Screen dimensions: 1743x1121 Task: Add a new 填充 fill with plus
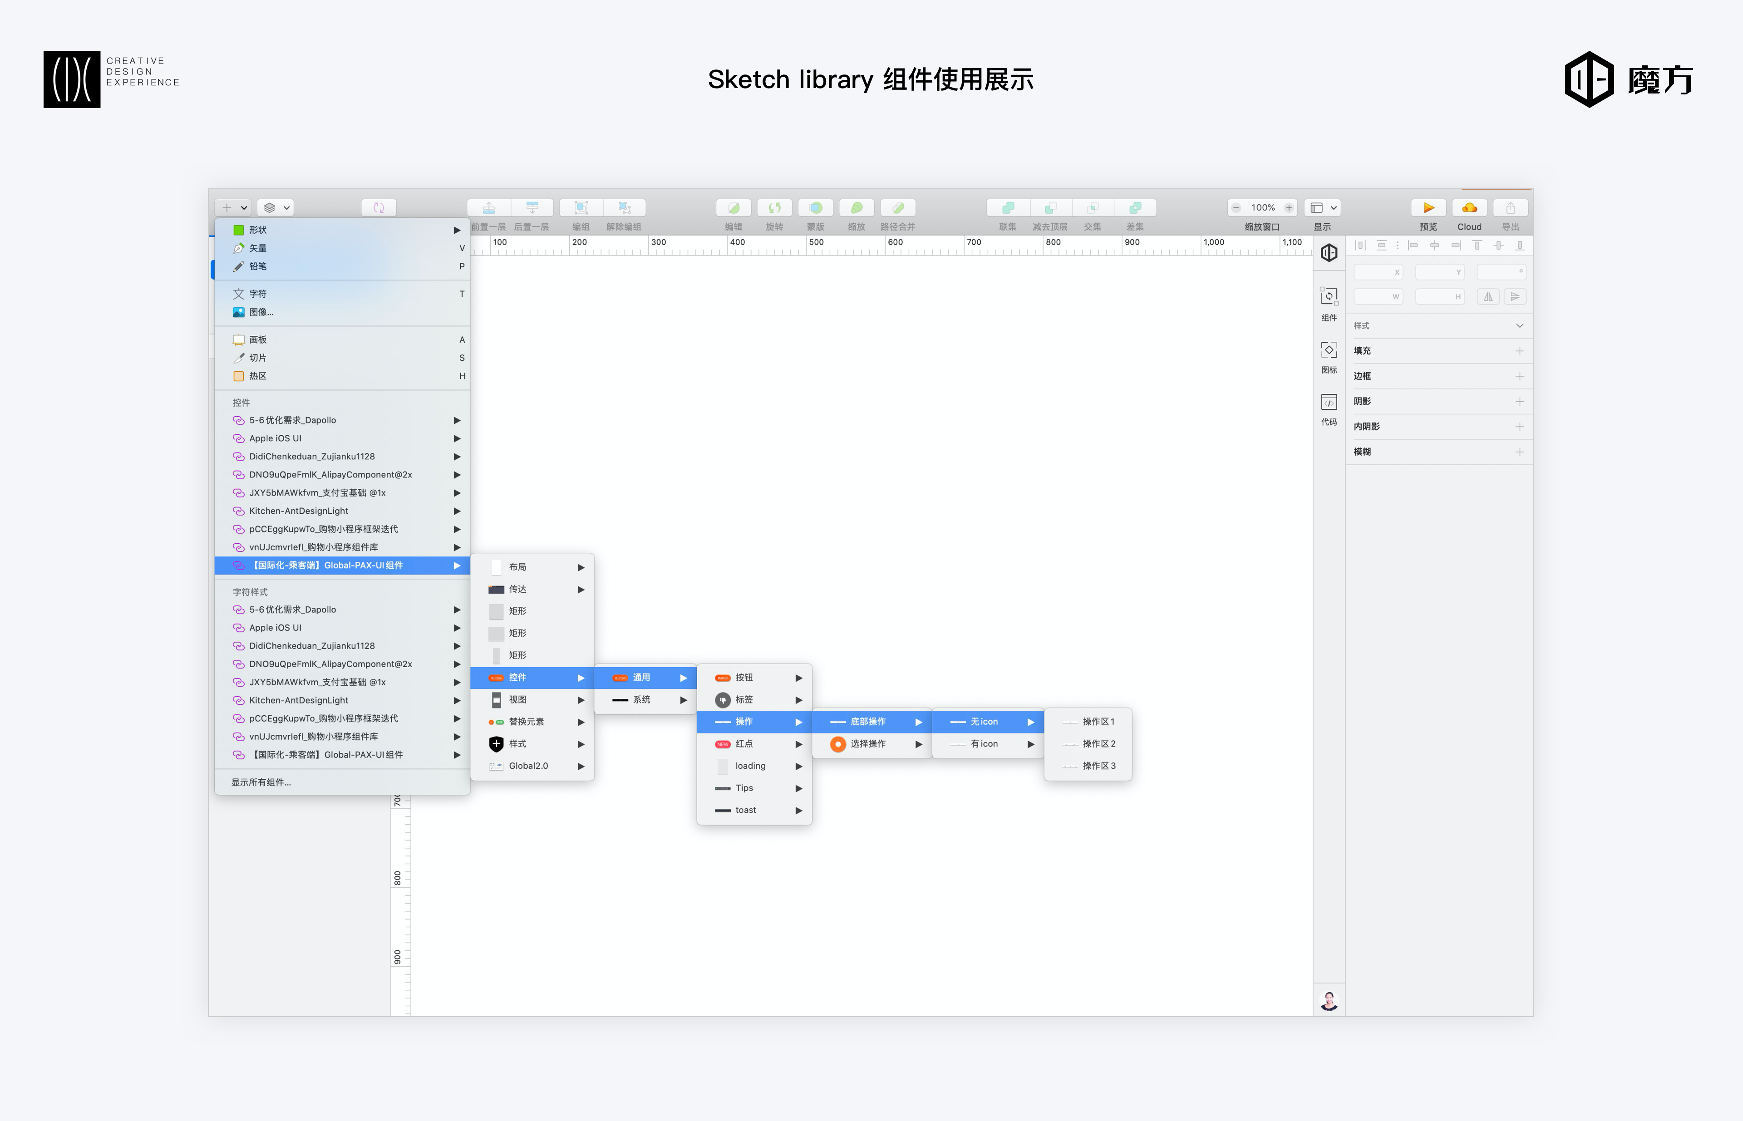coord(1520,351)
